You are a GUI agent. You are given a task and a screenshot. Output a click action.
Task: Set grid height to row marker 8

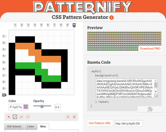(x=4, y=82)
